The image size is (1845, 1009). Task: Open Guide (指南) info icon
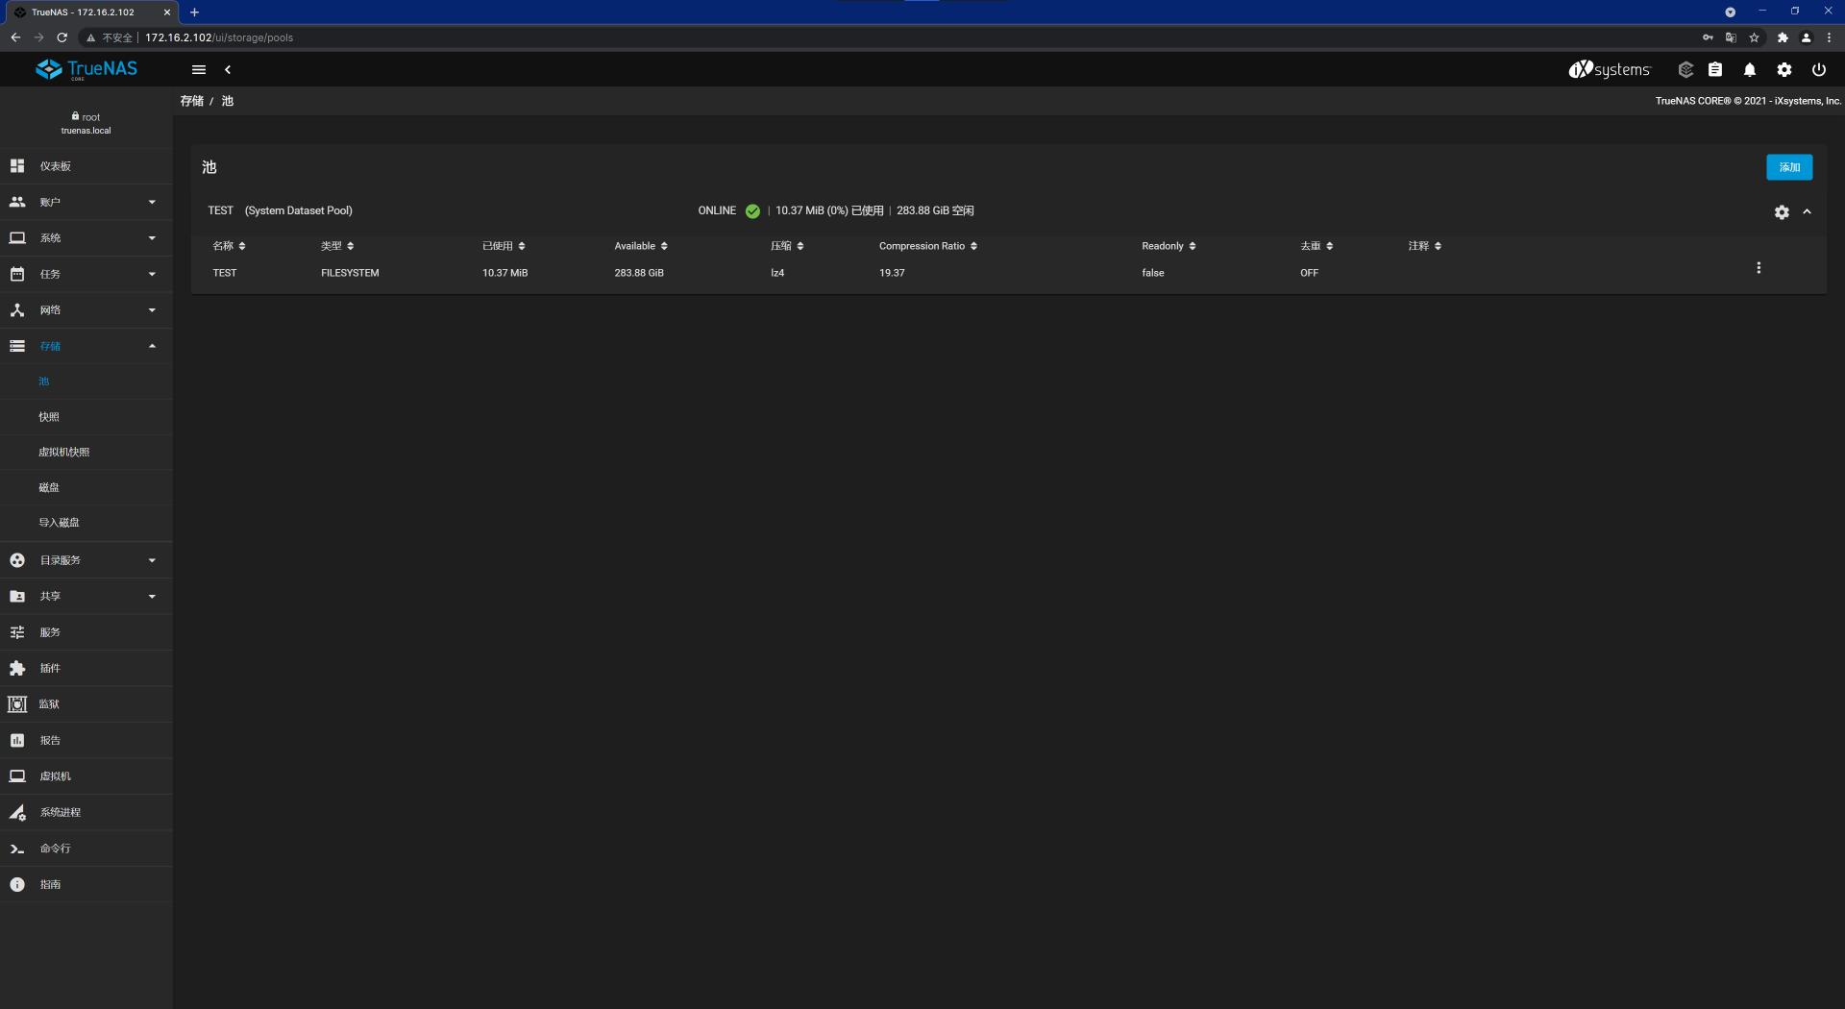pos(17,884)
